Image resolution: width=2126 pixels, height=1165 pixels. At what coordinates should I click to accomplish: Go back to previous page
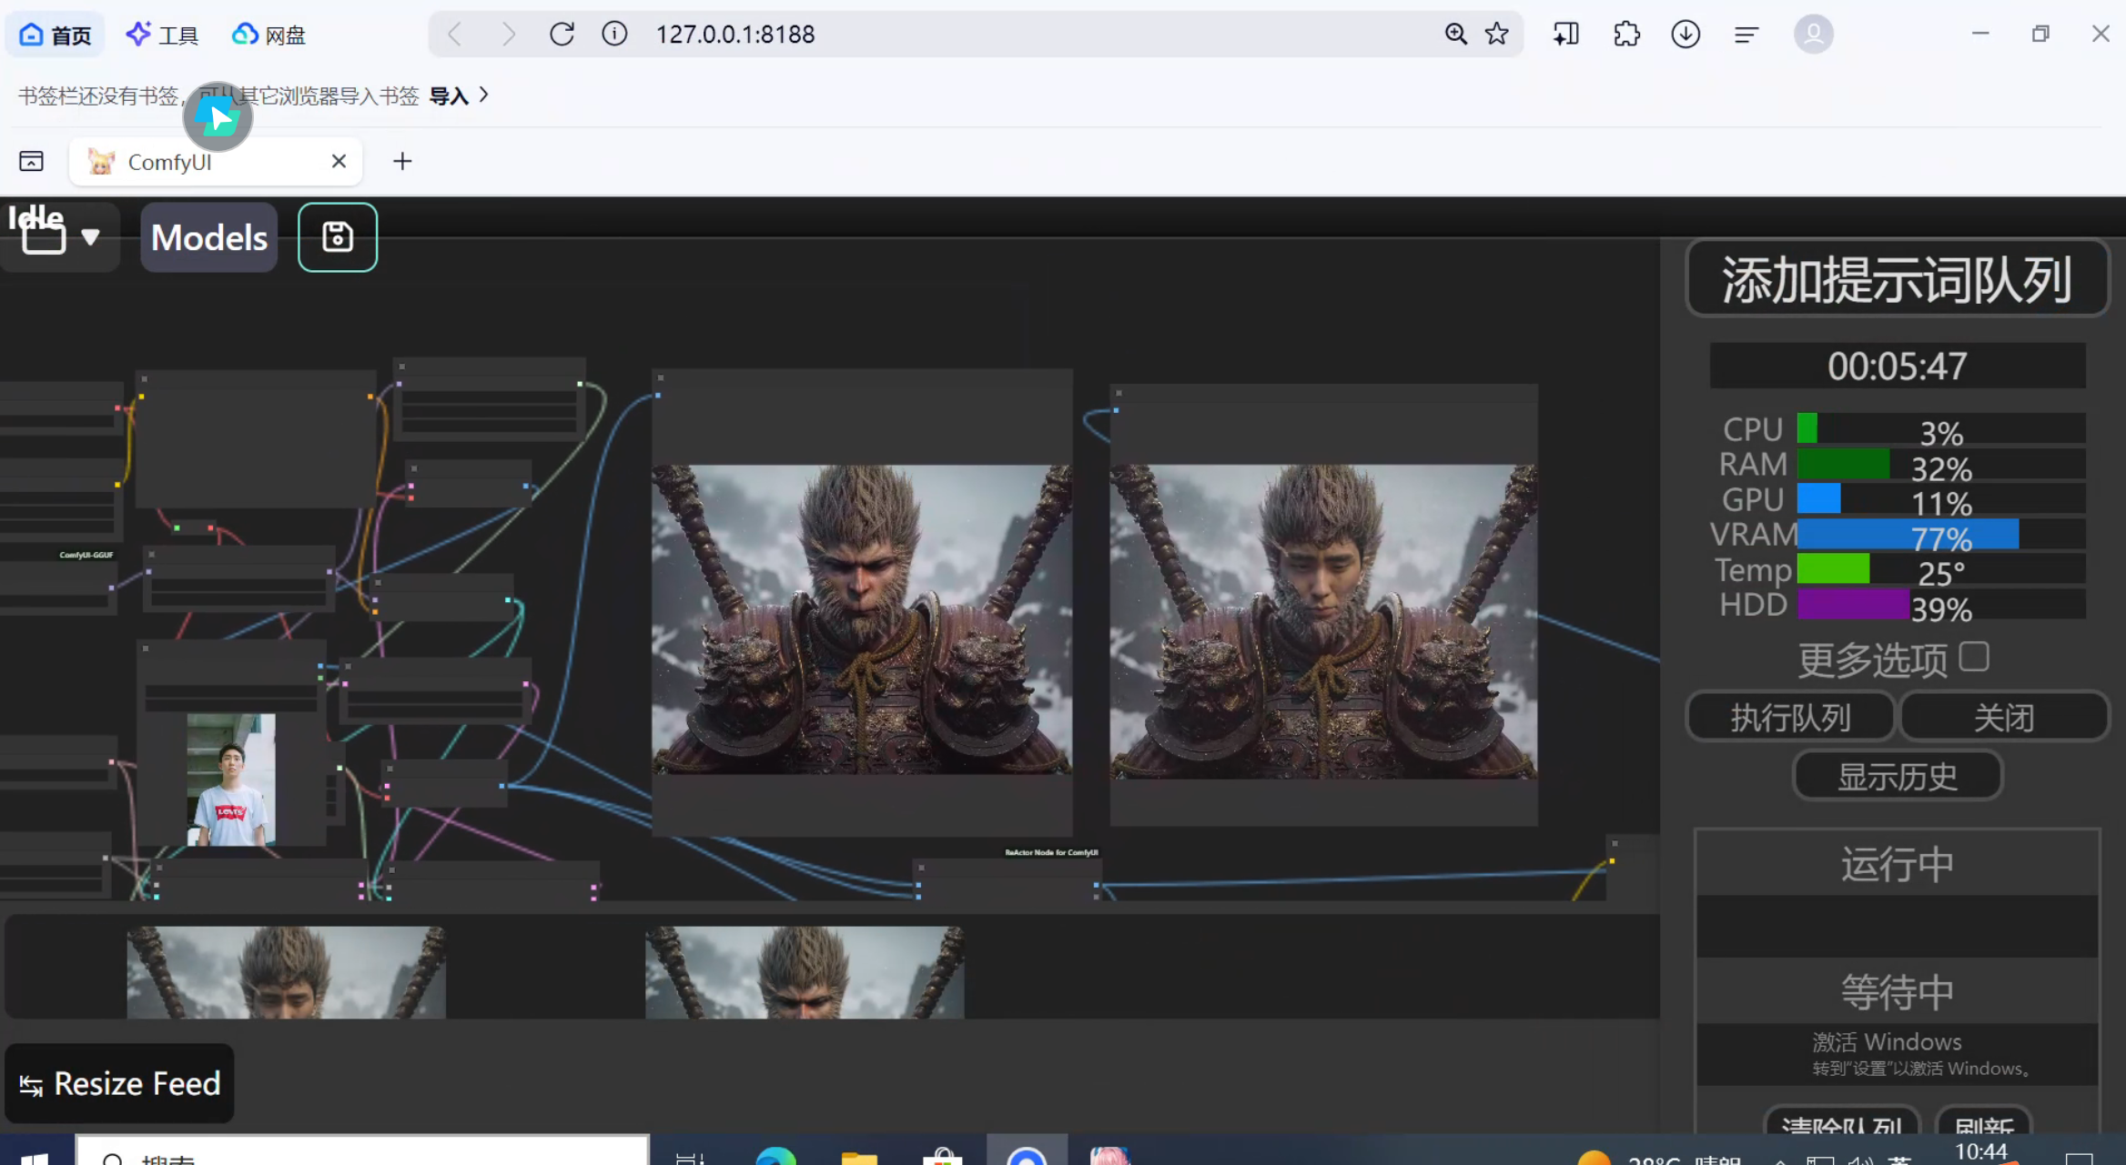(x=454, y=35)
